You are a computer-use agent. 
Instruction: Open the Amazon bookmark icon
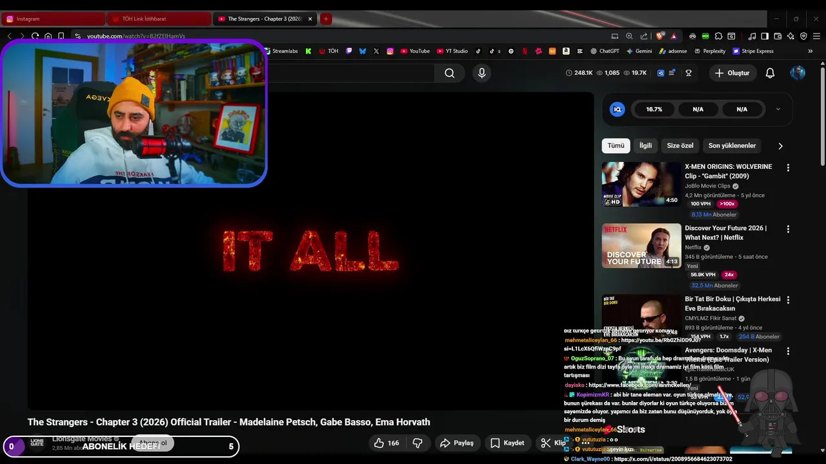coord(566,51)
